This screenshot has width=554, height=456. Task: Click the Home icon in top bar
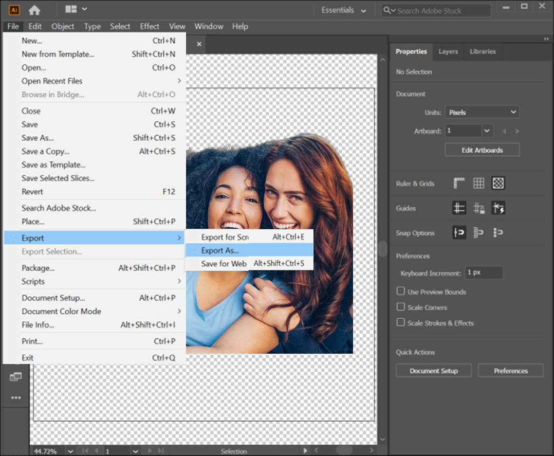(x=34, y=10)
